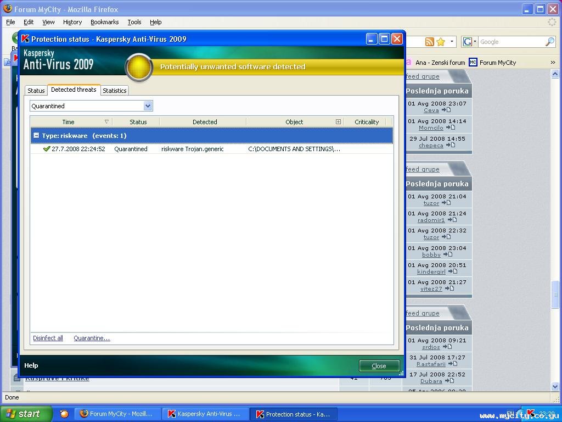Viewport: 562px width, 422px height.
Task: Open user Ceva profile link
Action: [431, 110]
